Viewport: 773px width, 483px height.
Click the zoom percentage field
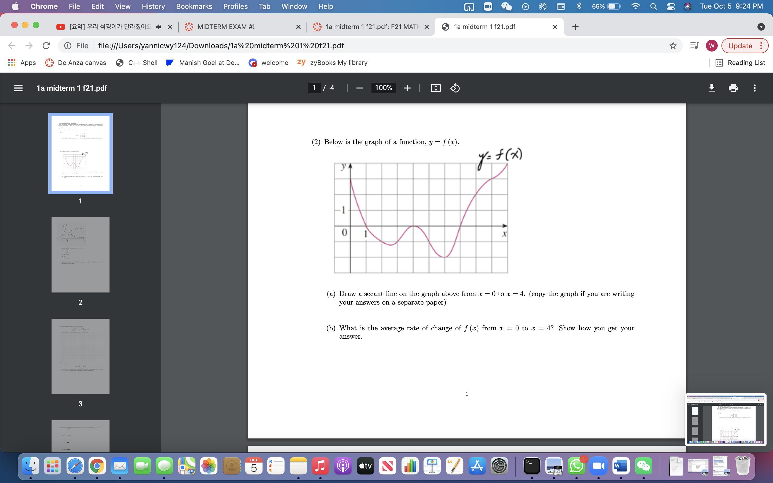coord(383,88)
